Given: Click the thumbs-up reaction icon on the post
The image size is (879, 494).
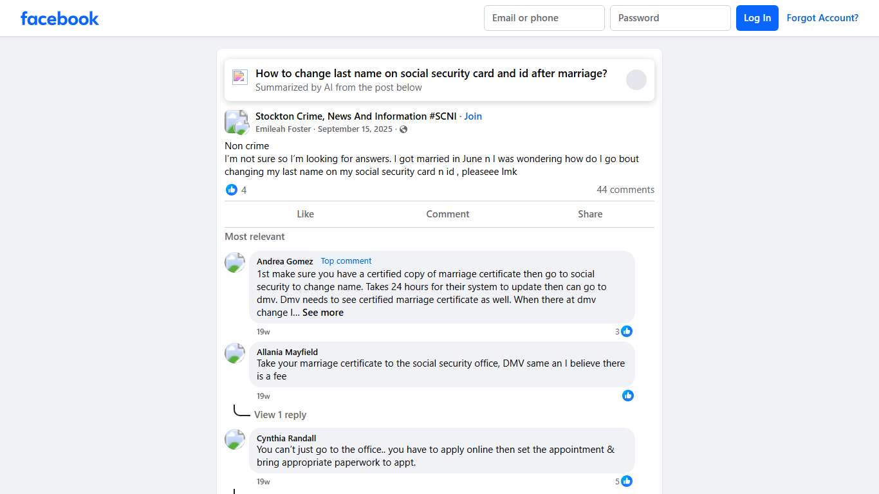Looking at the screenshot, I should click(231, 190).
